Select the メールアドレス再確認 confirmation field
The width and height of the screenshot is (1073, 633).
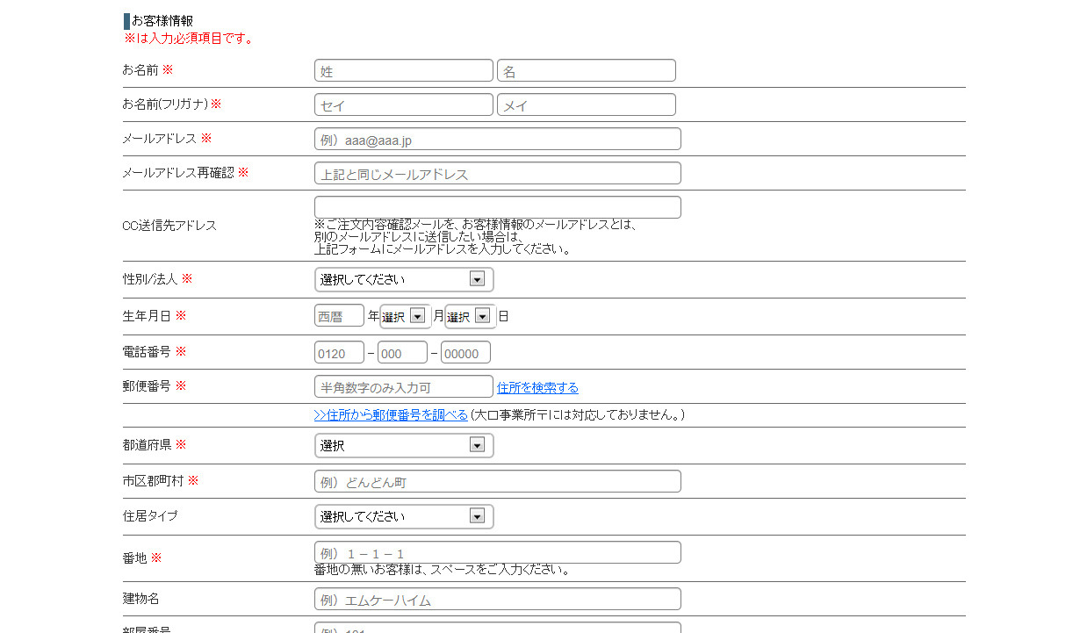497,174
